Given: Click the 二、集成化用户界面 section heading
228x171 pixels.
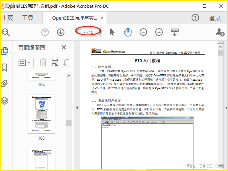Looking at the screenshot, I should click(106, 101).
